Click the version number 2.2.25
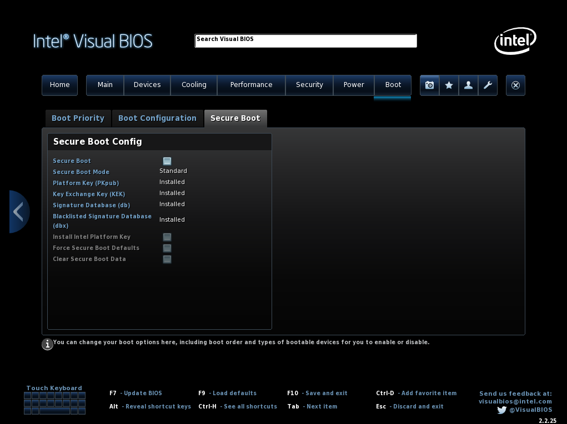The width and height of the screenshot is (567, 424). click(x=548, y=421)
